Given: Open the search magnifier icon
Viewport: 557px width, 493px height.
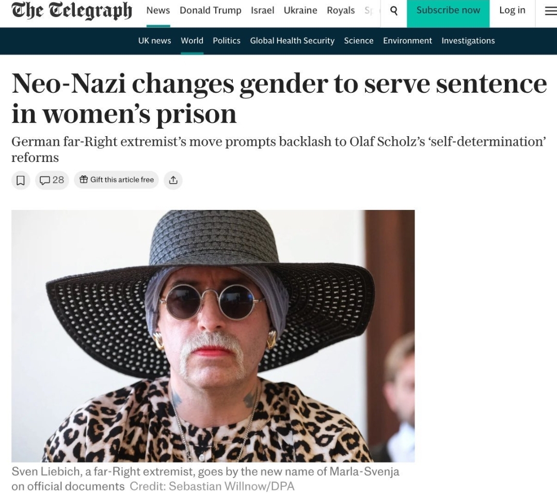Looking at the screenshot, I should click(x=393, y=11).
